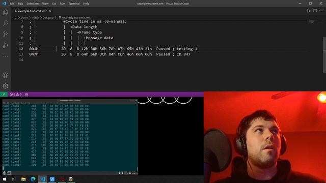The width and height of the screenshot is (326, 183).
Task: Click '+Data length' comment text
Action: 84,27
